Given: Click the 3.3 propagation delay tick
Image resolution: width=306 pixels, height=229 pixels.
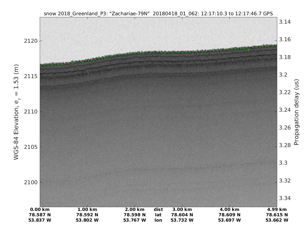Looking at the screenshot, I should [x=284, y=163].
